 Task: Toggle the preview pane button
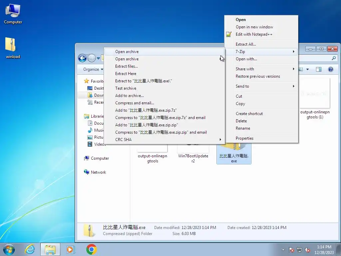[319, 69]
